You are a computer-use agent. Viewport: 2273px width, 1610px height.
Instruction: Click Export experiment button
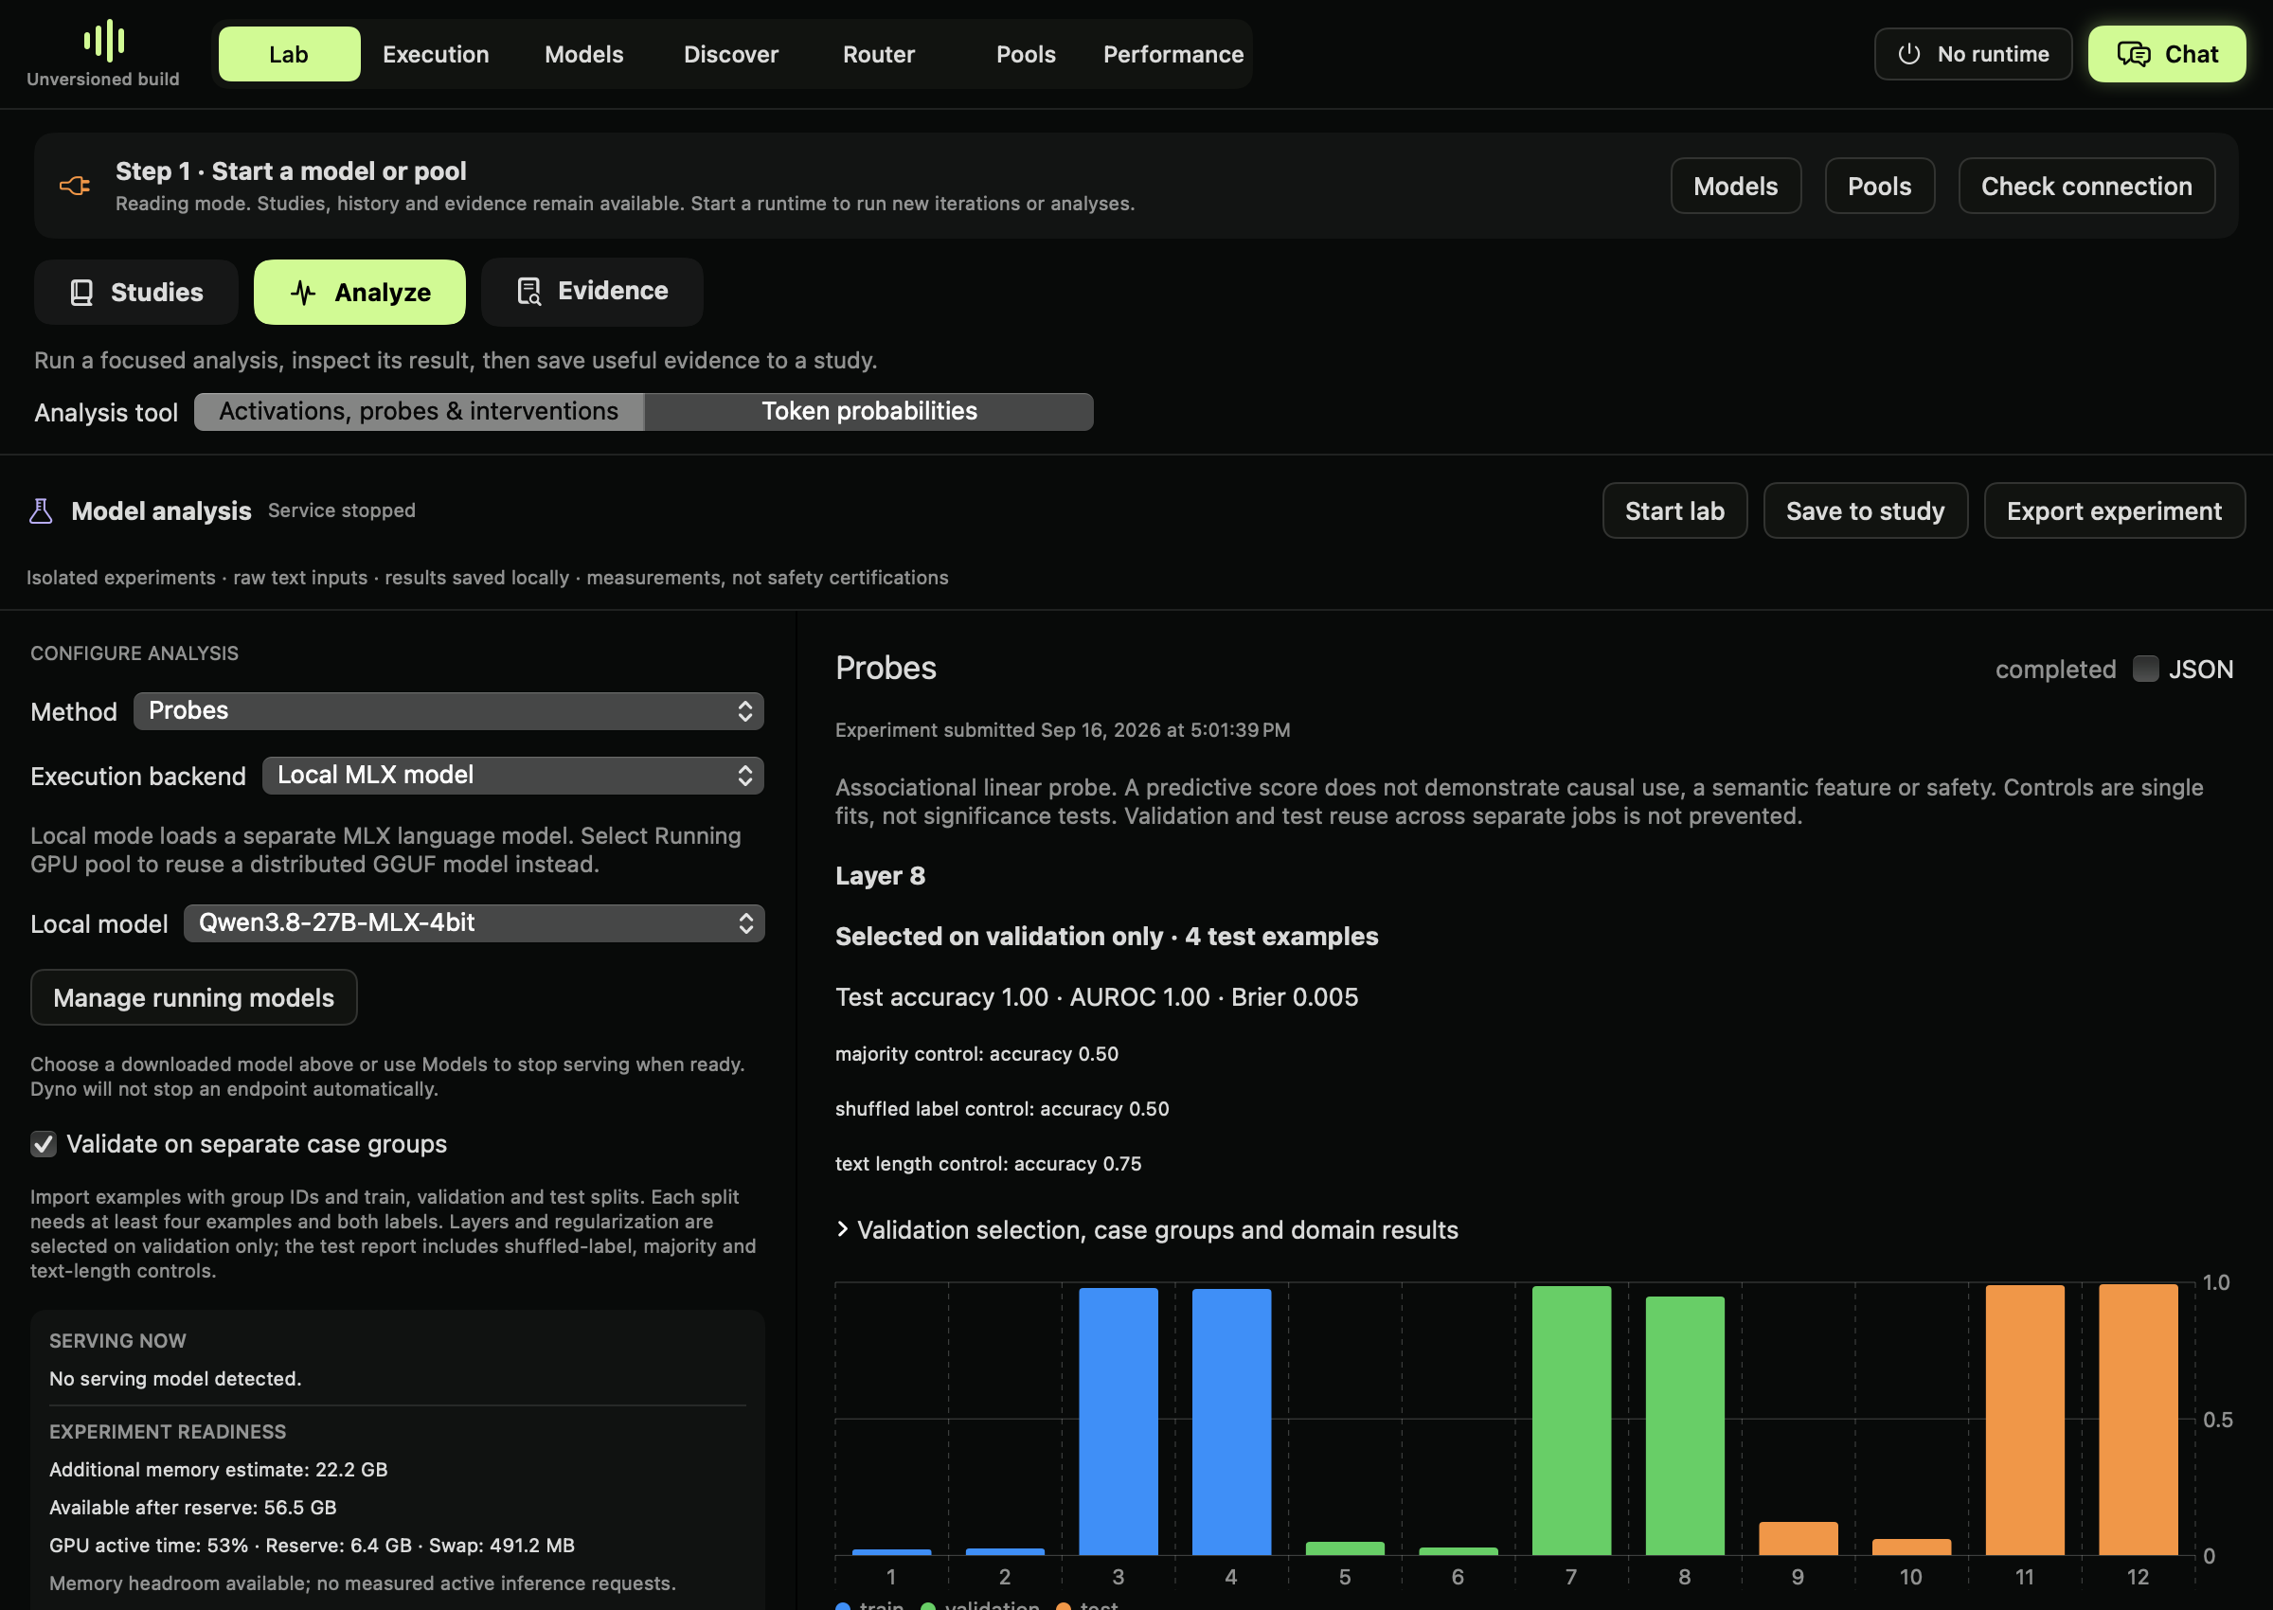point(2115,511)
